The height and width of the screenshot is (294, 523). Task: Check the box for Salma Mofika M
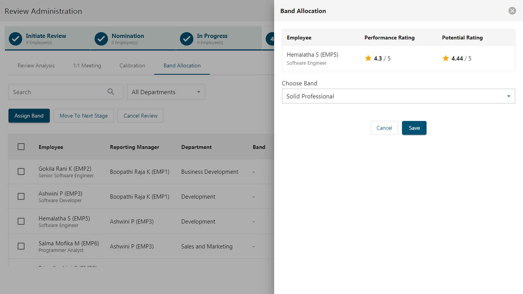tap(21, 246)
